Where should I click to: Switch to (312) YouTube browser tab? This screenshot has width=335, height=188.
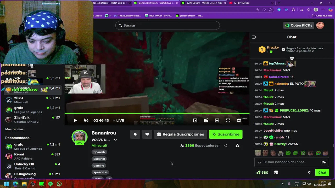coord(251,3)
